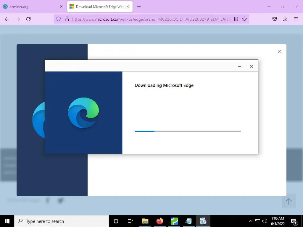Bookmark this page with the star
303x227 pixels.
[x=244, y=19]
